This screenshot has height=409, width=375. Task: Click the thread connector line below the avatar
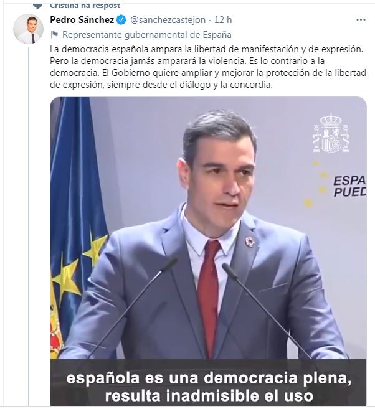[29, 224]
